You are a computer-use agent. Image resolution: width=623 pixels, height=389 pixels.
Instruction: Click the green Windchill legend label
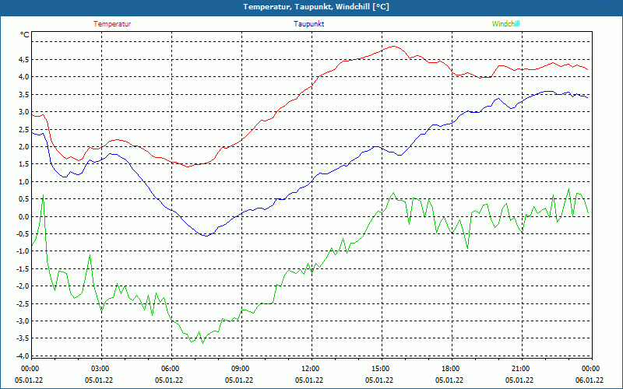[505, 24]
